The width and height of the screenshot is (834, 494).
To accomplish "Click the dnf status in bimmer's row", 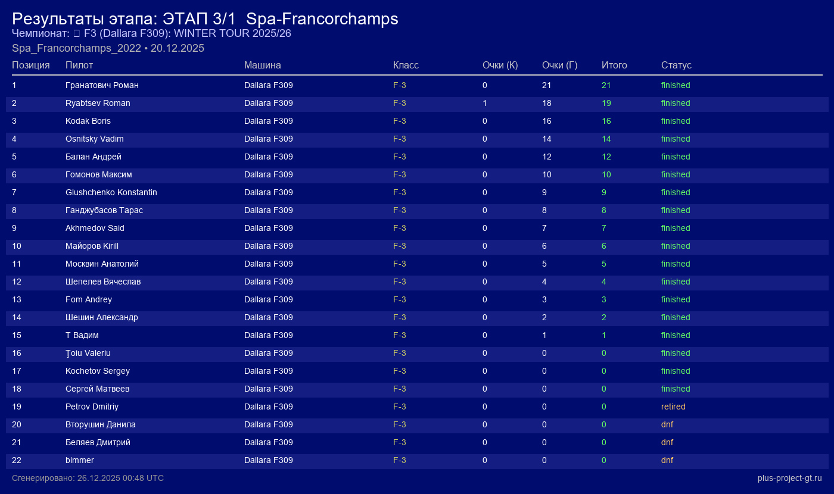I will 667,460.
